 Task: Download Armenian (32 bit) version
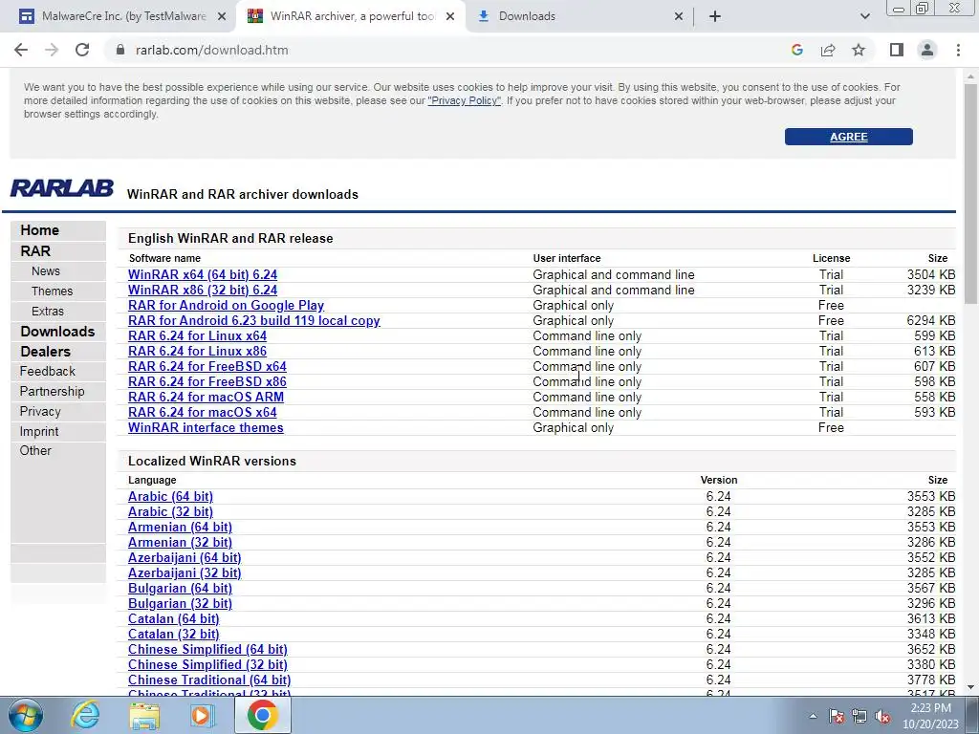180,543
